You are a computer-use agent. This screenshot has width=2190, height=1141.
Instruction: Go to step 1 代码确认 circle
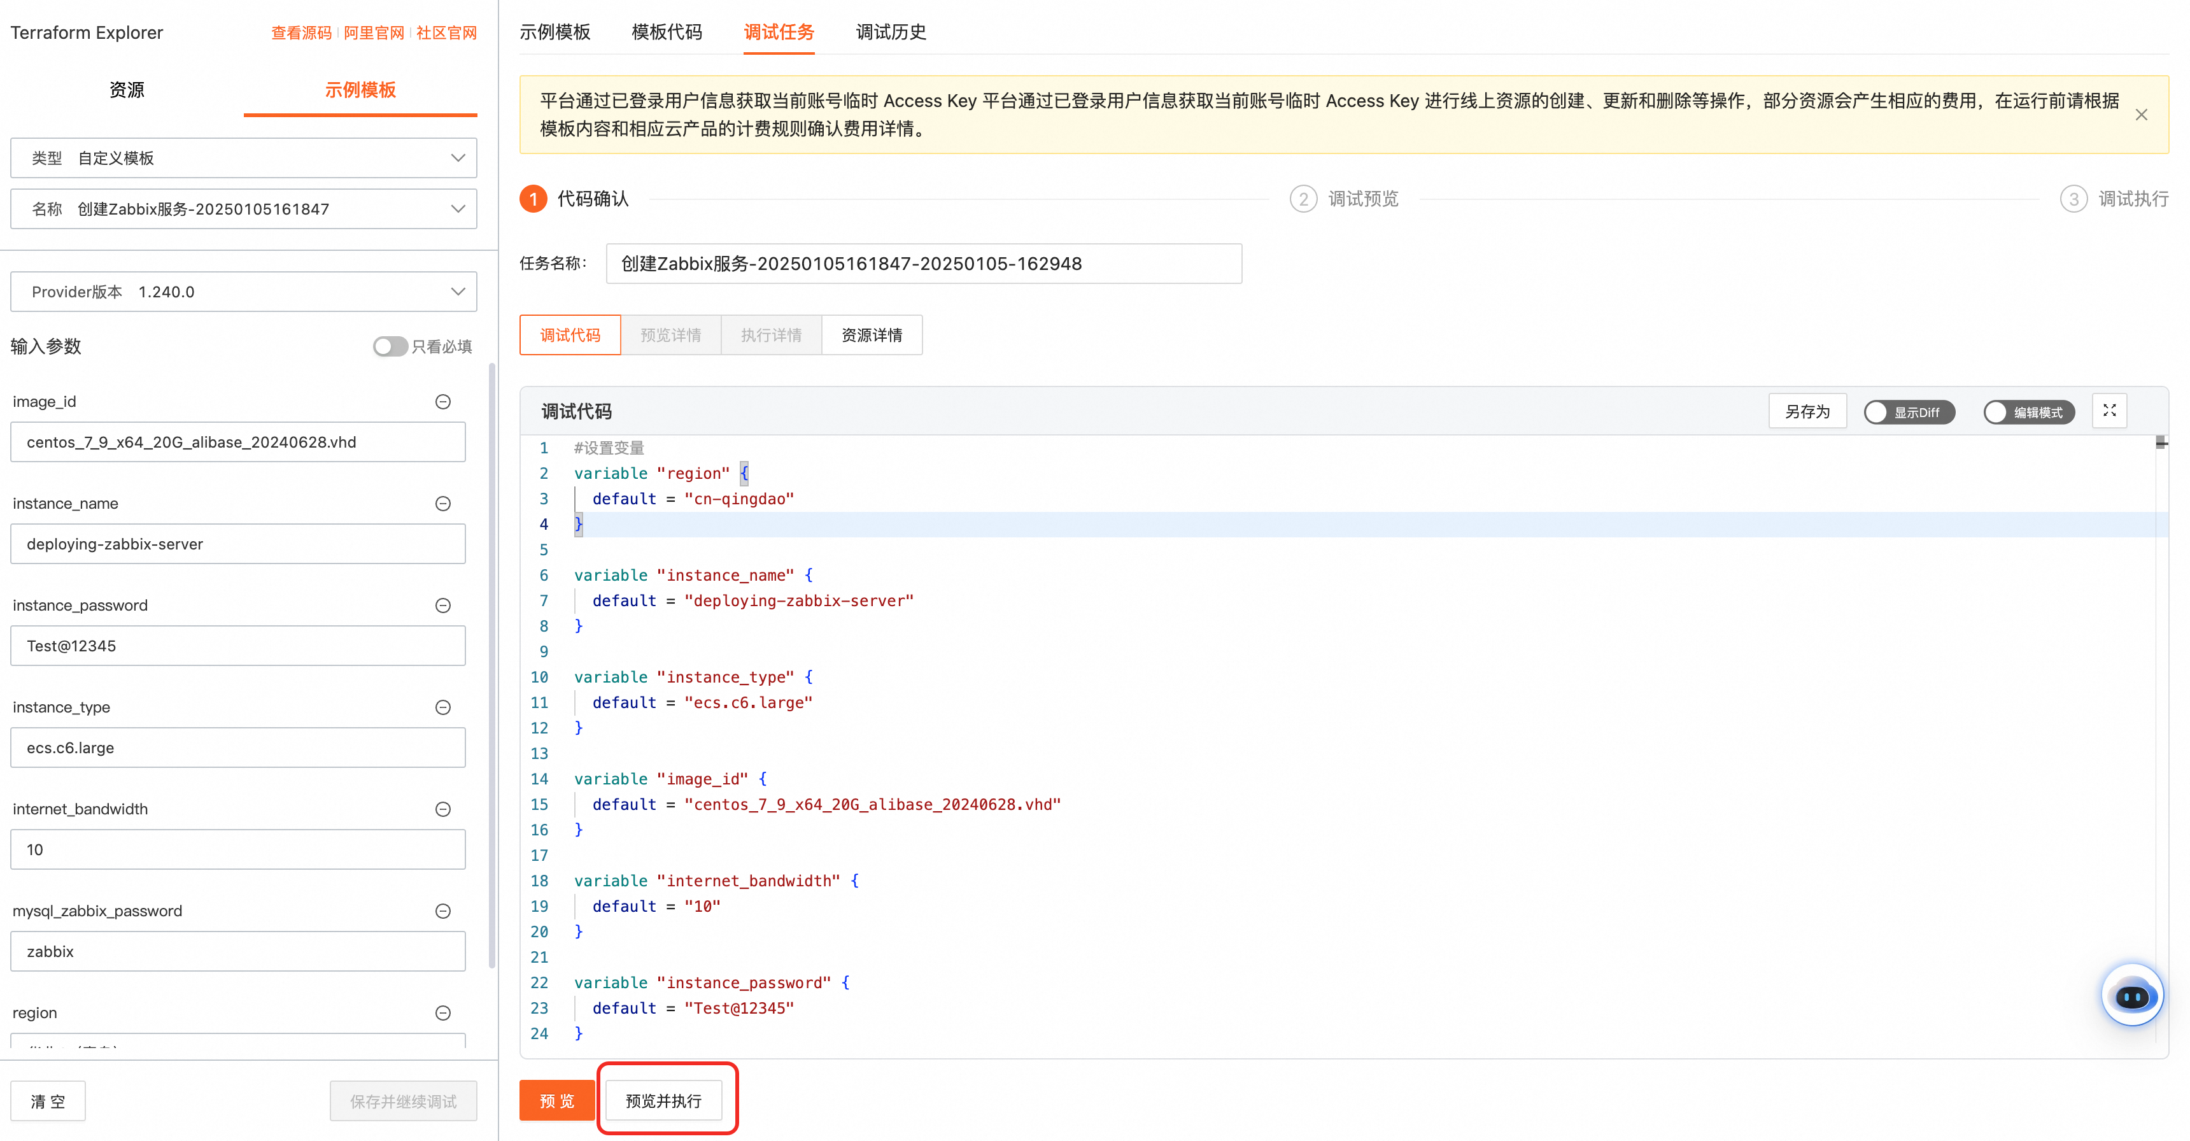pos(533,199)
